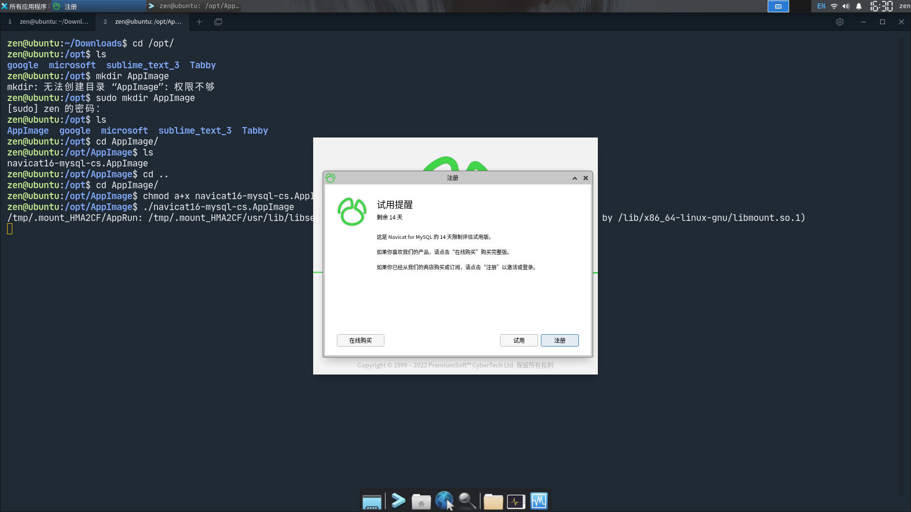
Task: Launch Tabby terminal from the dock
Action: (x=398, y=501)
